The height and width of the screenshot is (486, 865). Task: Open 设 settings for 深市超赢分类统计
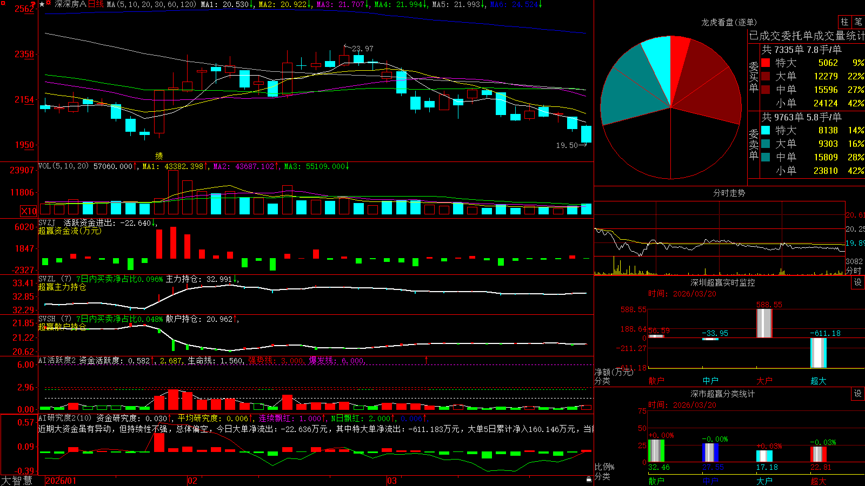pyautogui.click(x=858, y=394)
